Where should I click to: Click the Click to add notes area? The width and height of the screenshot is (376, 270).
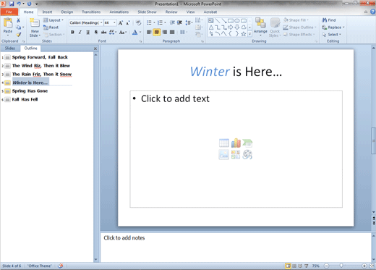point(236,247)
